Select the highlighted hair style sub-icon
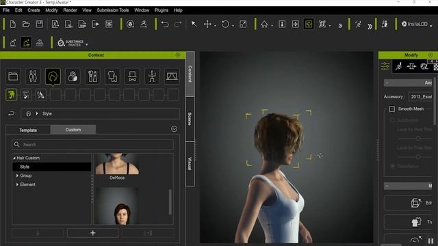438x246 pixels. (x=12, y=95)
